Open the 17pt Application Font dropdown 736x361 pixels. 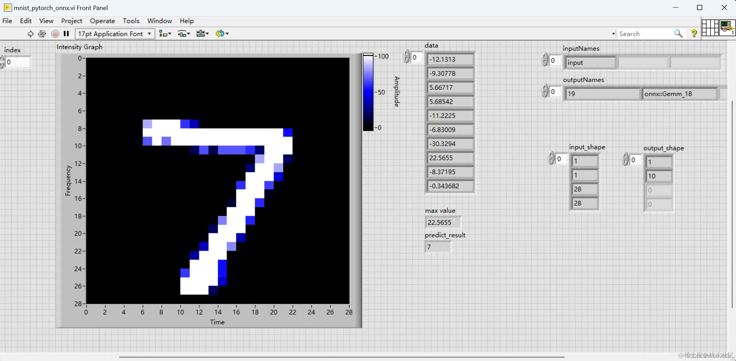[115, 34]
